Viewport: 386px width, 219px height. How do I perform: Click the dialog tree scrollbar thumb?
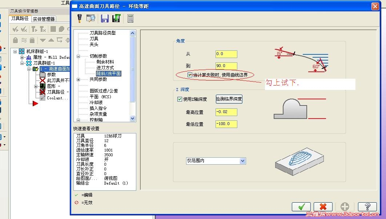132,69
